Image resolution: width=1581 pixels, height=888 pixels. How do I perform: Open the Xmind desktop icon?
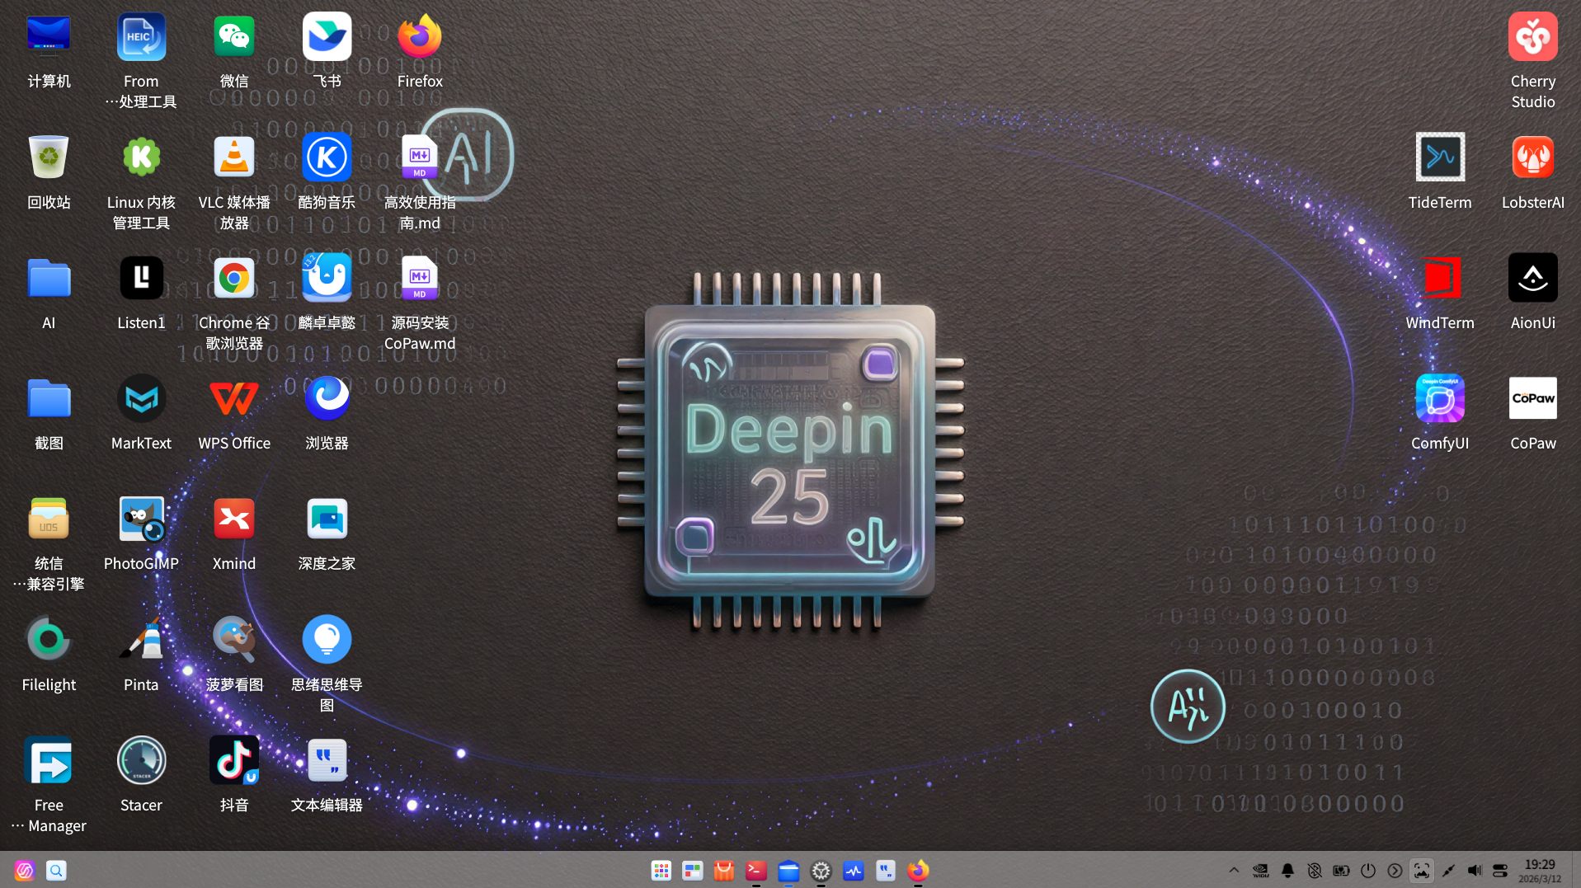(234, 519)
